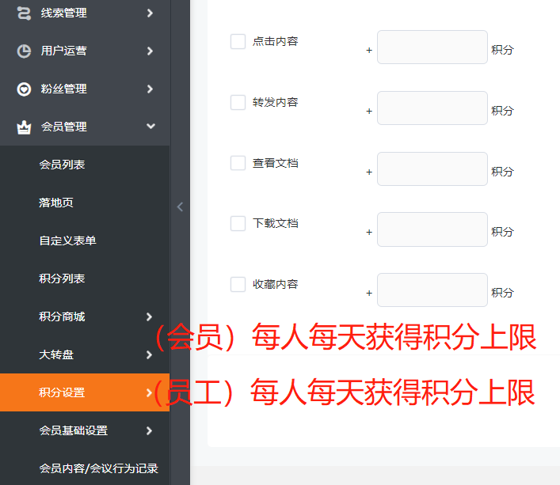Tick the 查看文档 checkbox
This screenshot has height=485, width=560.
click(238, 163)
